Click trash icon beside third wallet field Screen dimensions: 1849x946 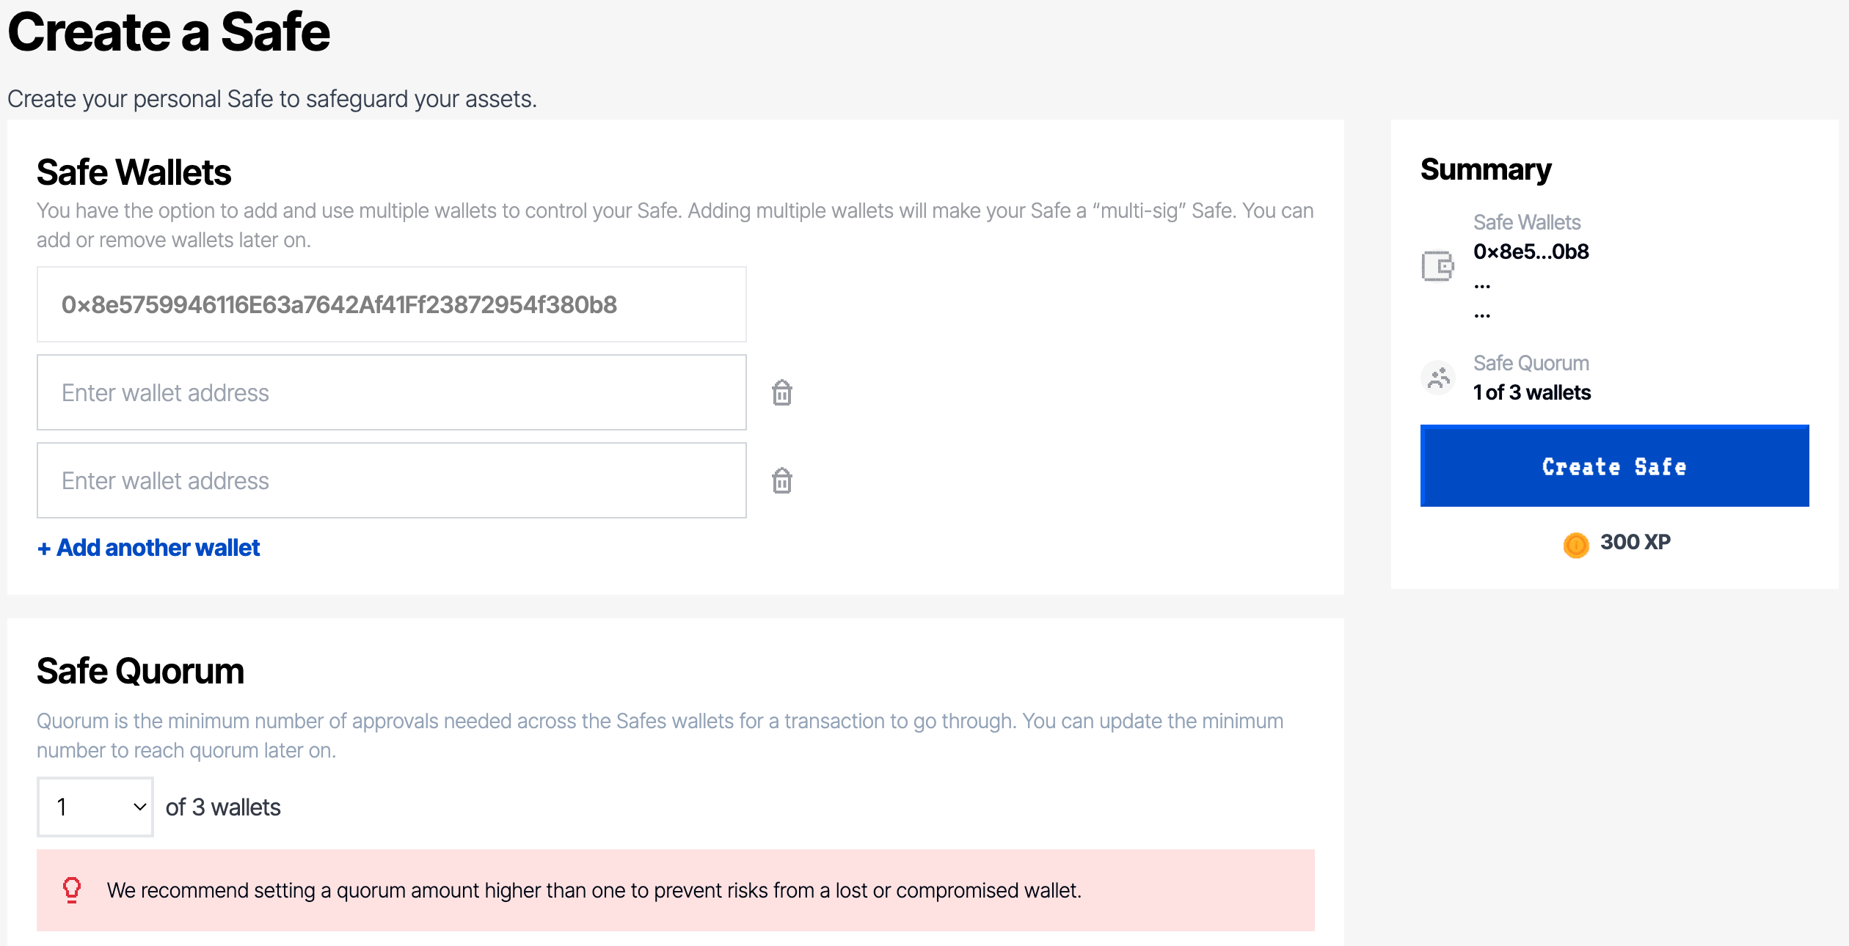click(x=782, y=481)
